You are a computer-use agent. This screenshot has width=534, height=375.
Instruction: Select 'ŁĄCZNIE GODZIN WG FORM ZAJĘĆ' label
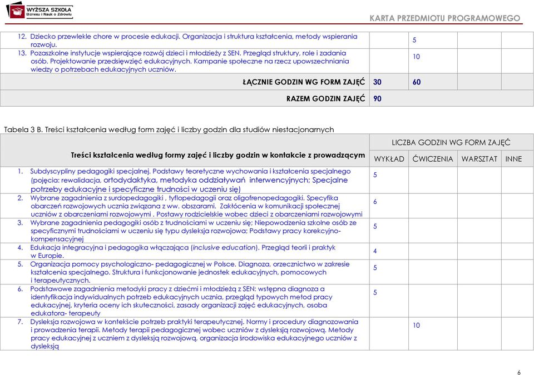304,82
